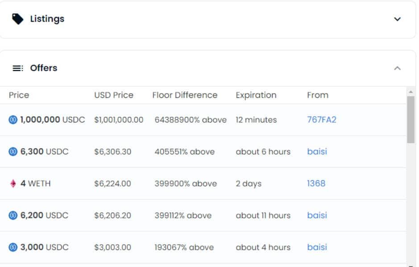Click the 12 minutes expiration

[x=256, y=120]
